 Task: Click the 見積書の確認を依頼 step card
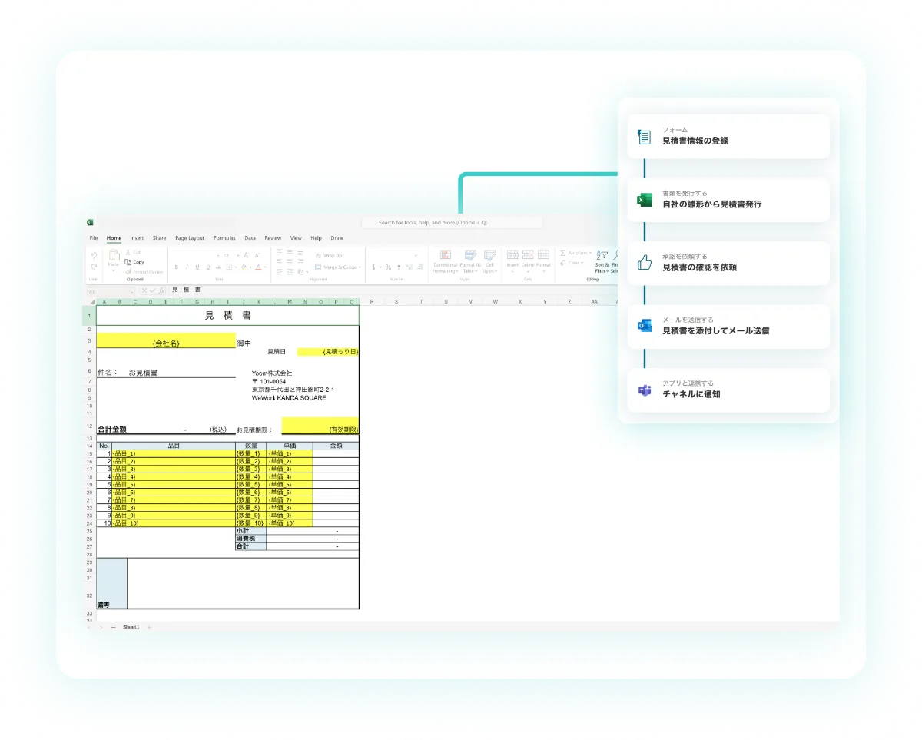(x=729, y=263)
